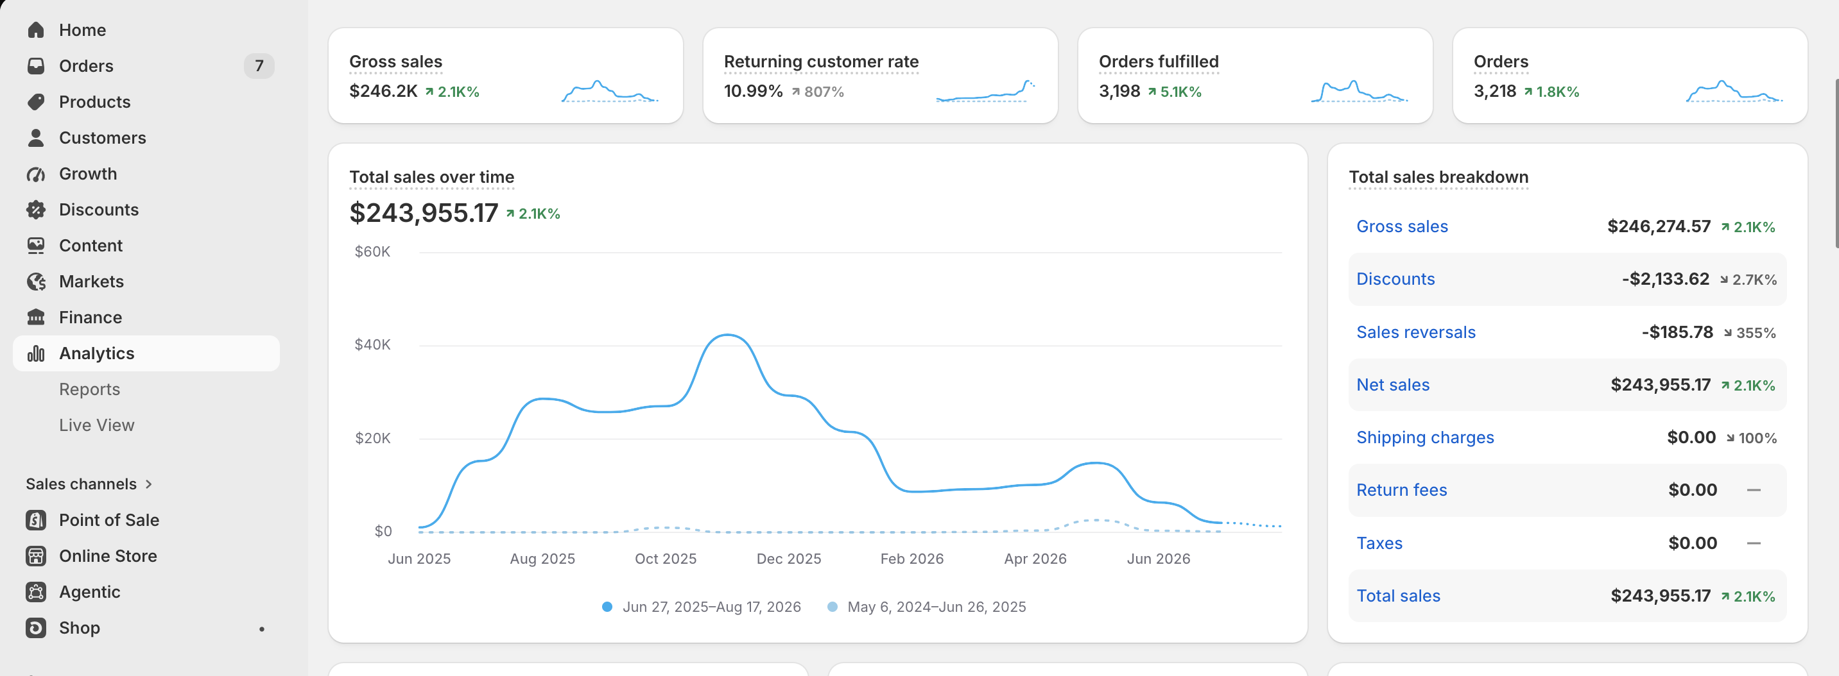The width and height of the screenshot is (1839, 676).
Task: Toggle the Jun 27, 2025–Aug 17, 2026 legend series
Action: [702, 607]
